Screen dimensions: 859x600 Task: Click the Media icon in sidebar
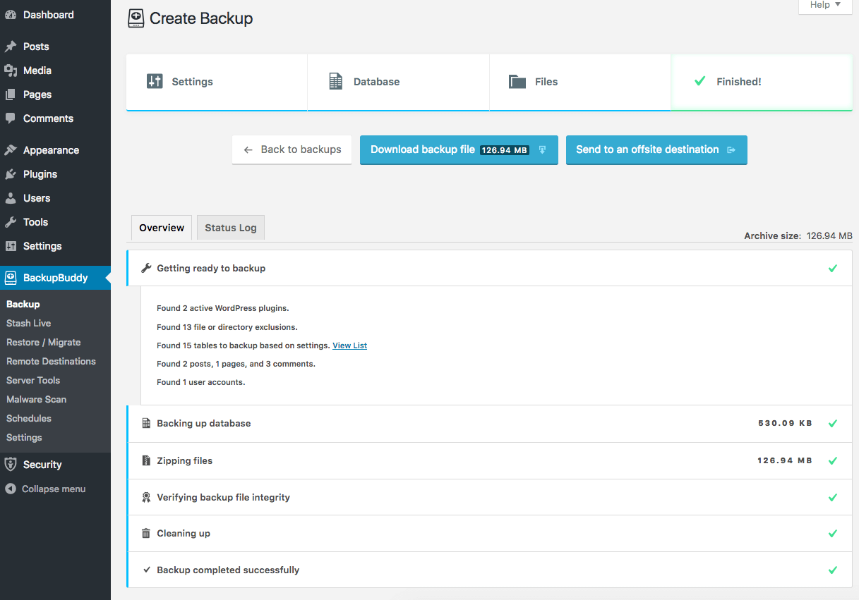click(11, 71)
